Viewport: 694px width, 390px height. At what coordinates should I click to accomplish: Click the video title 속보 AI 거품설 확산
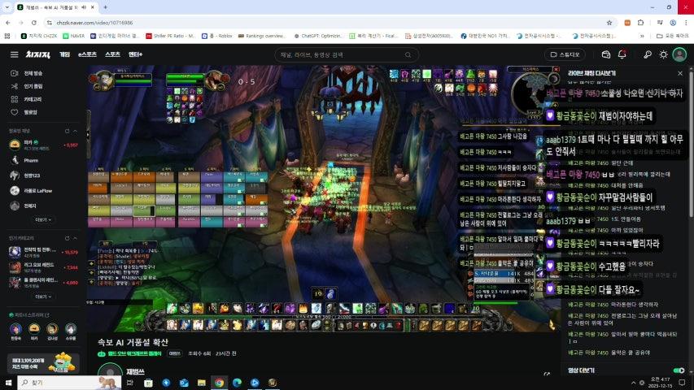133,342
